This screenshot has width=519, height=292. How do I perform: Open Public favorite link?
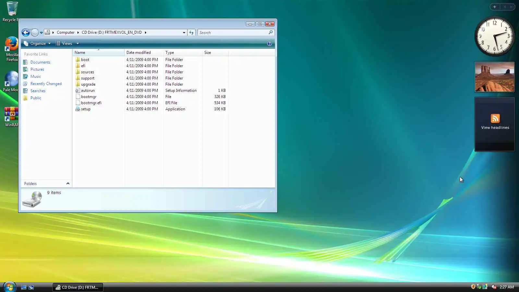pyautogui.click(x=36, y=98)
